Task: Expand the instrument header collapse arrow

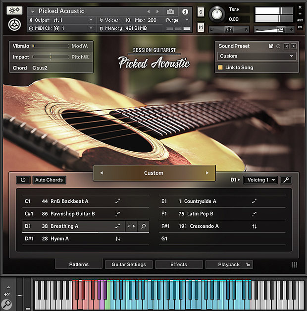Action: (x=33, y=12)
